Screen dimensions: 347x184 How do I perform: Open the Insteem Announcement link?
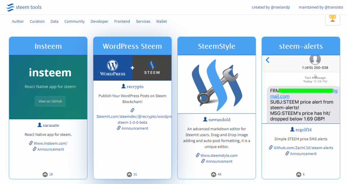pyautogui.click(x=50, y=149)
